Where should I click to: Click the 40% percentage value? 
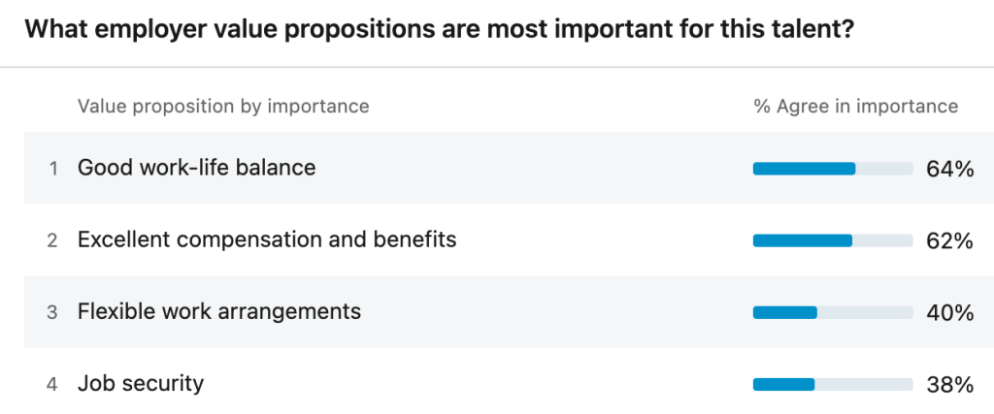click(x=949, y=312)
